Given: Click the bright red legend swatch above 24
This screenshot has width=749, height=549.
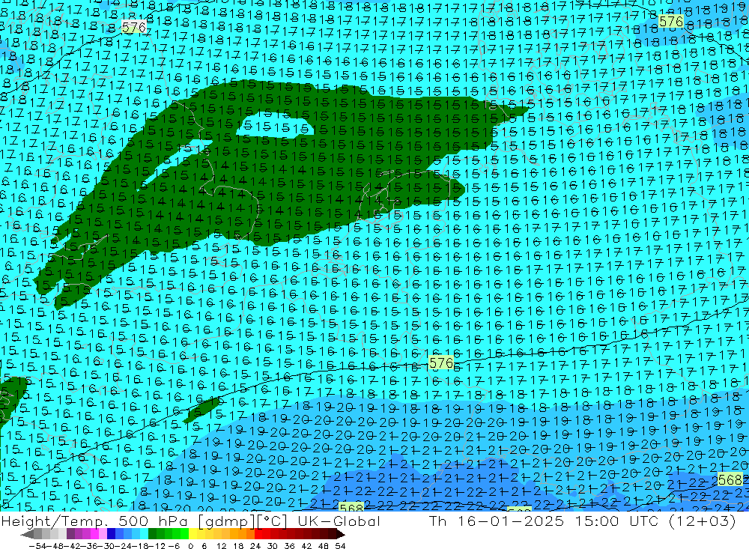Looking at the screenshot, I should 258,534.
